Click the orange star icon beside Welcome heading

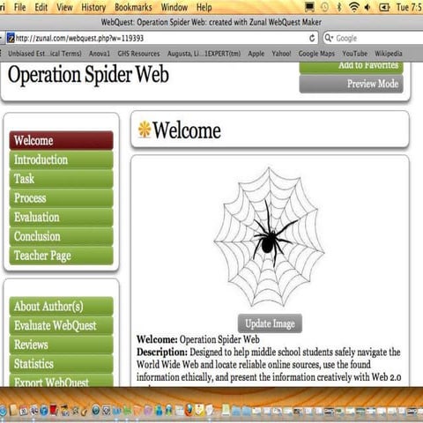[145, 130]
